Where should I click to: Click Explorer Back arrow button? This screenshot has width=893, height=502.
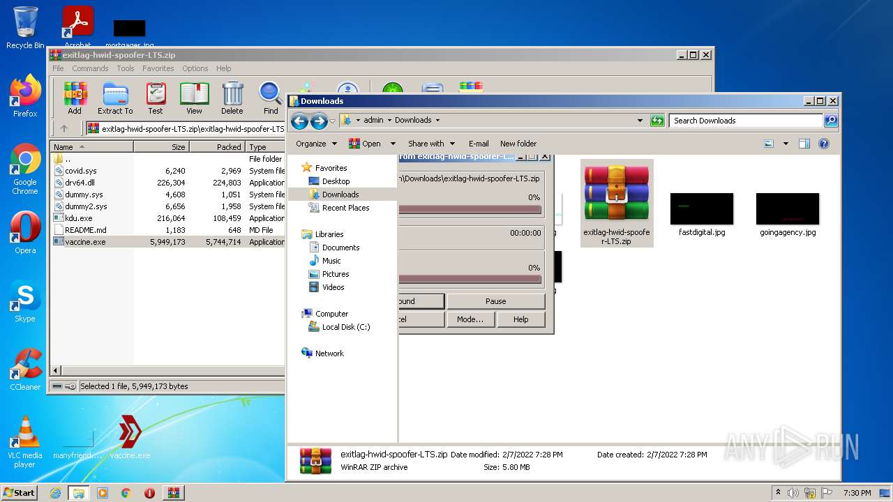pyautogui.click(x=299, y=121)
